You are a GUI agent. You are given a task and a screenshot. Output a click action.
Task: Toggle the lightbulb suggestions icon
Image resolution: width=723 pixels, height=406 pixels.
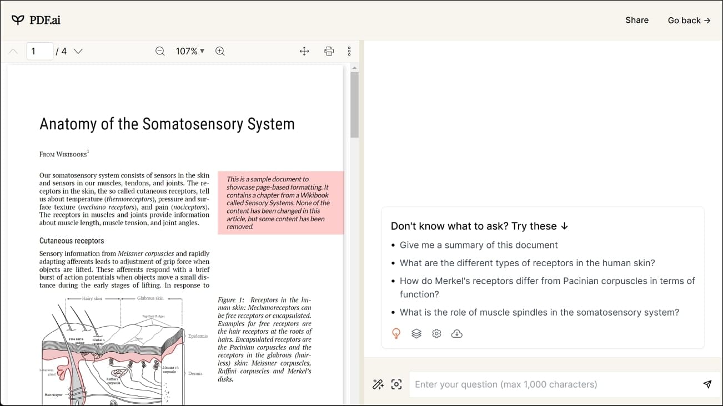pyautogui.click(x=396, y=333)
